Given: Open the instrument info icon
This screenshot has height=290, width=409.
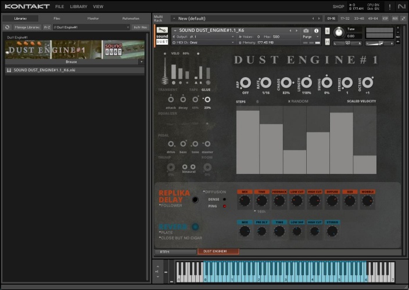Looking at the screenshot, I should point(317,30).
